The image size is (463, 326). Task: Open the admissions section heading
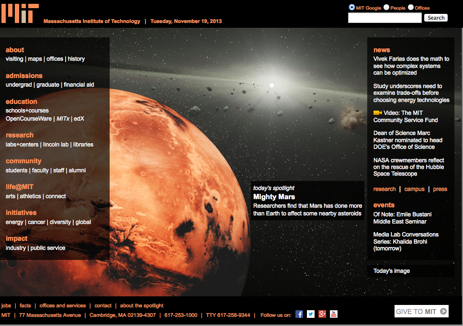point(24,76)
